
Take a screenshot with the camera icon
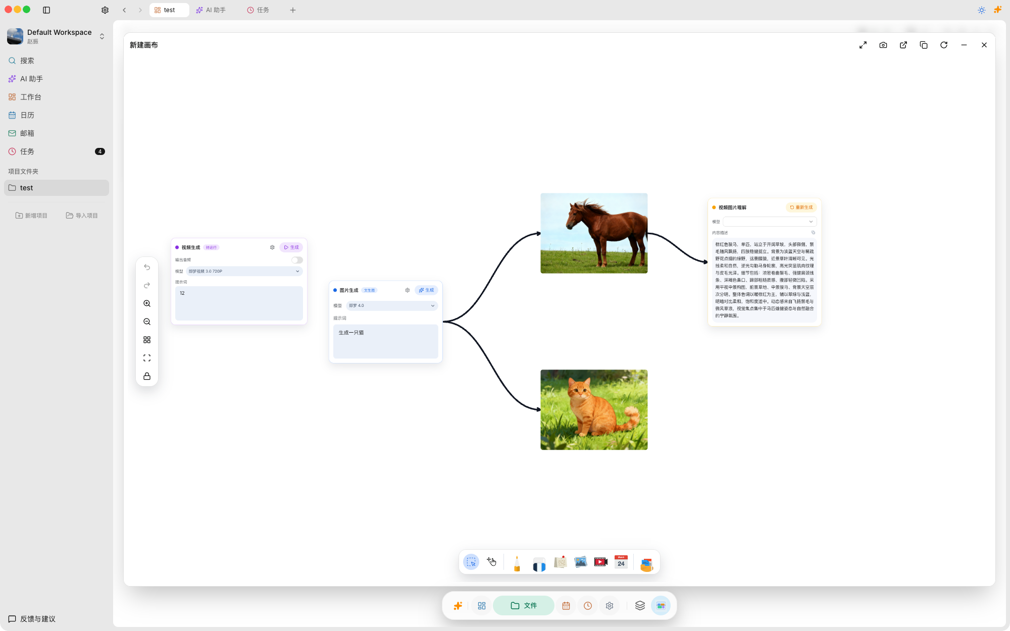(883, 45)
